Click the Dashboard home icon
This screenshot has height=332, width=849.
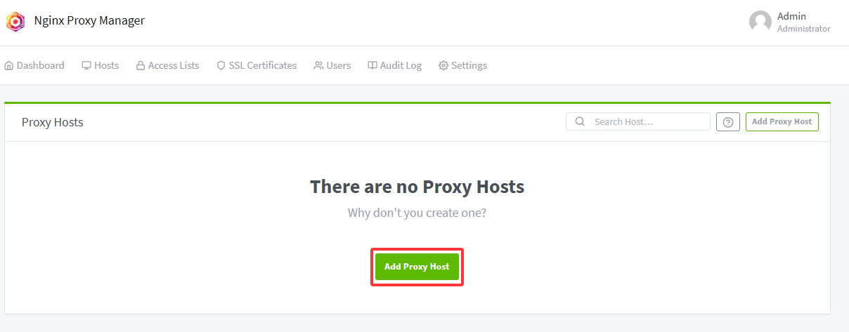(9, 65)
